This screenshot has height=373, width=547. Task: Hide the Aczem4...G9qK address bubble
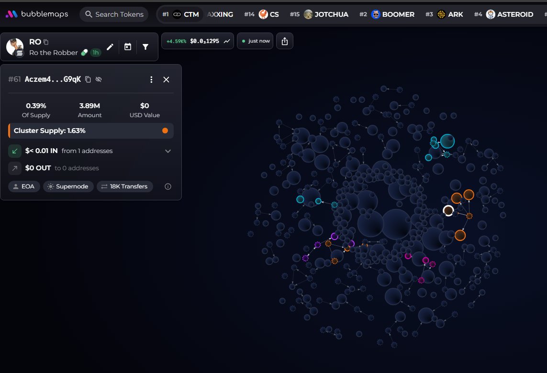[99, 79]
